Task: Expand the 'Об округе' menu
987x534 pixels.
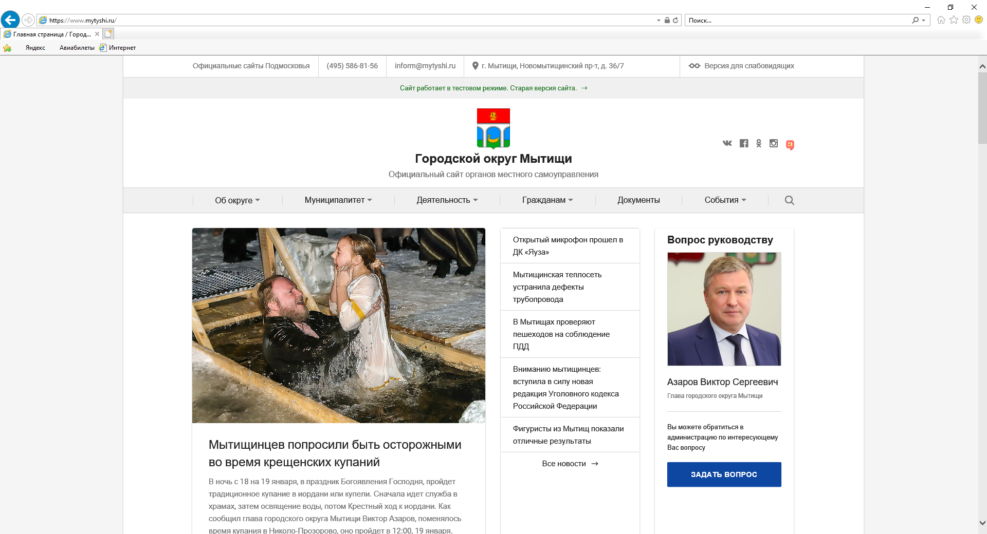Action: tap(237, 200)
